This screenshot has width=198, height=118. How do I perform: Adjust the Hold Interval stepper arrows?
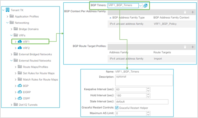pyautogui.click(x=148, y=96)
